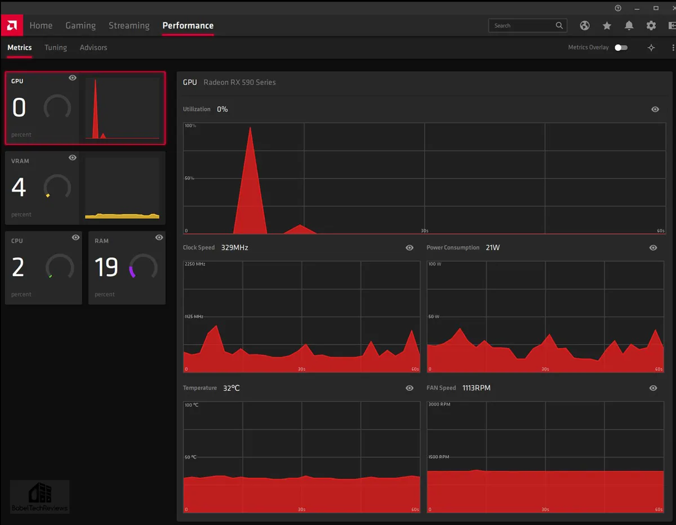Click the "1113RPM" fan speed value
676x525 pixels.
[x=477, y=388]
